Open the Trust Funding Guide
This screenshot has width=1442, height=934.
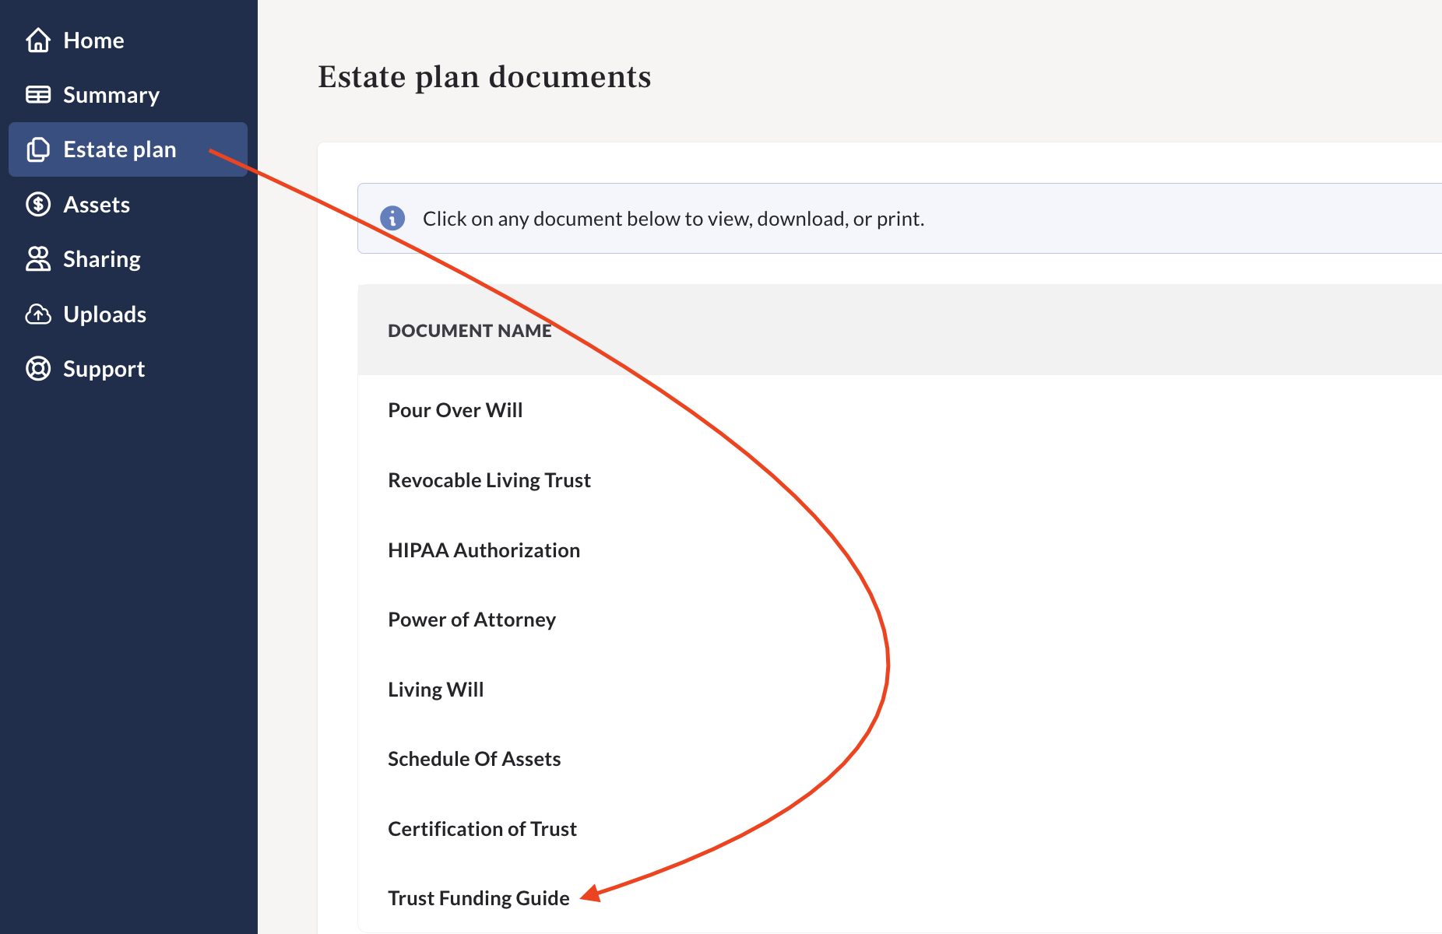point(478,897)
